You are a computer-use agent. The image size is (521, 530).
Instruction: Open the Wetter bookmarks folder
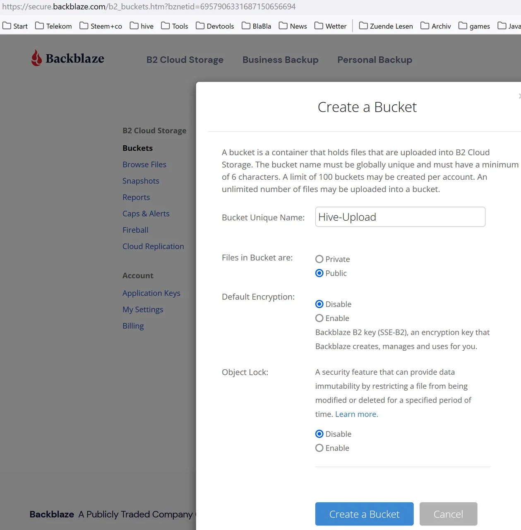tap(330, 26)
